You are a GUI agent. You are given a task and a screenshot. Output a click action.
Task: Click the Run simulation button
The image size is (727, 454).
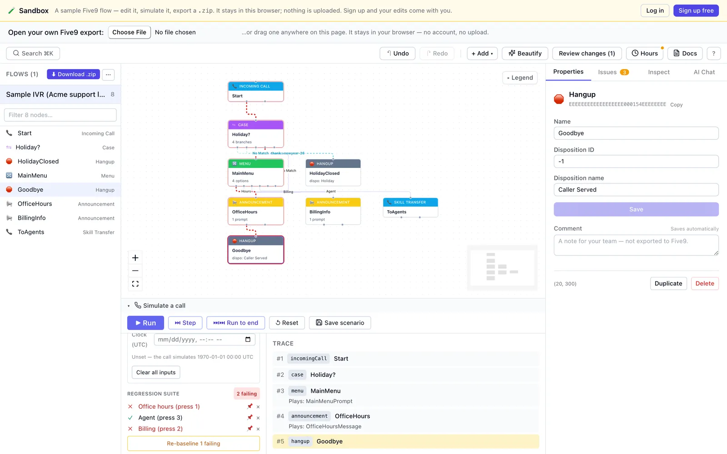pyautogui.click(x=145, y=323)
